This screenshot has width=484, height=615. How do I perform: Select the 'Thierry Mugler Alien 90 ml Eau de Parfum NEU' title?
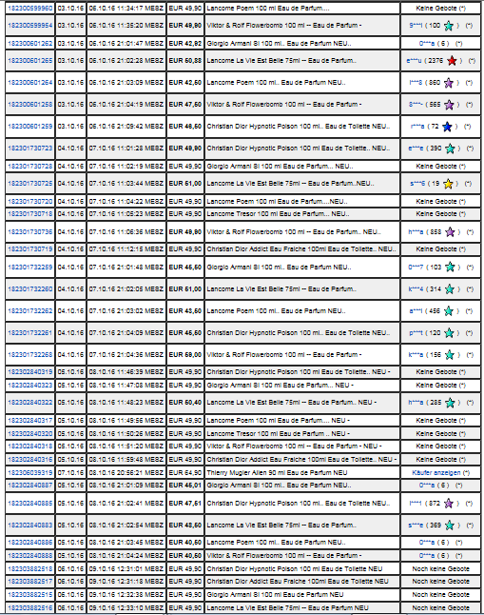(277, 472)
